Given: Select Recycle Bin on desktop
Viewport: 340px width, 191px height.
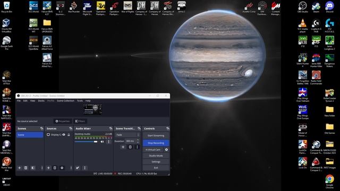Looking at the screenshot, I should [x=6, y=7].
